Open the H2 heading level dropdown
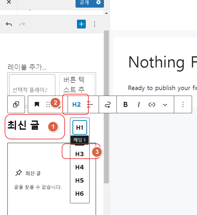 (x=76, y=104)
